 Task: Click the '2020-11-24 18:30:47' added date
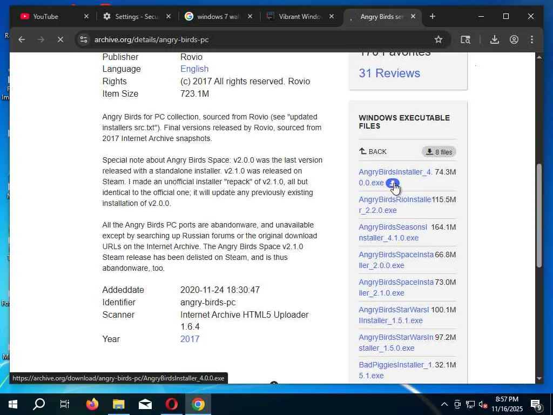point(220,290)
